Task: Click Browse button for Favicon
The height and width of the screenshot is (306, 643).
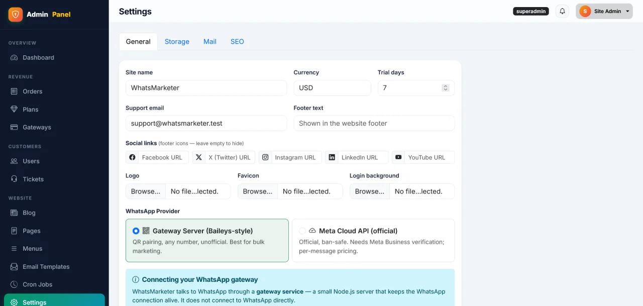Action: point(258,191)
